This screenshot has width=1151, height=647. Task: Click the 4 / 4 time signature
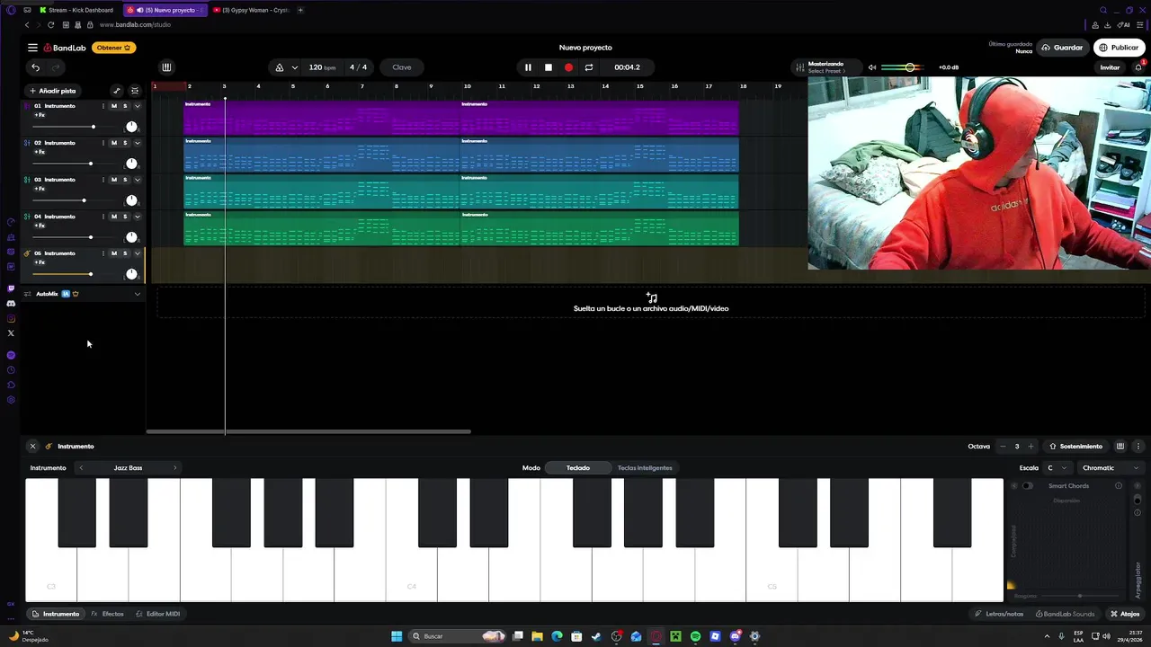click(x=358, y=67)
